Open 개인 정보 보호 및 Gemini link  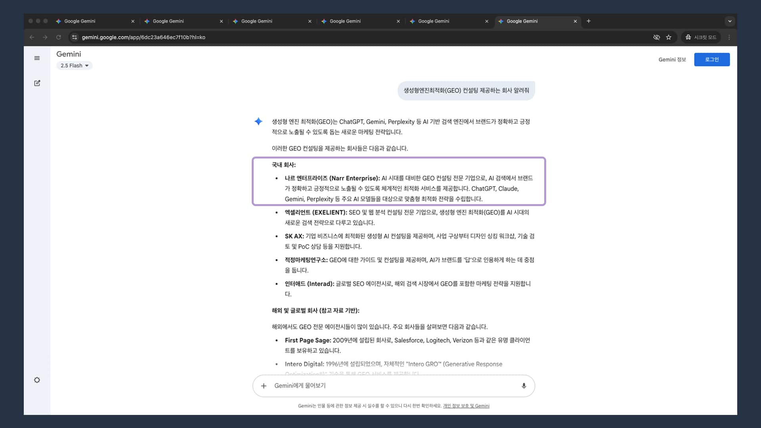click(466, 406)
